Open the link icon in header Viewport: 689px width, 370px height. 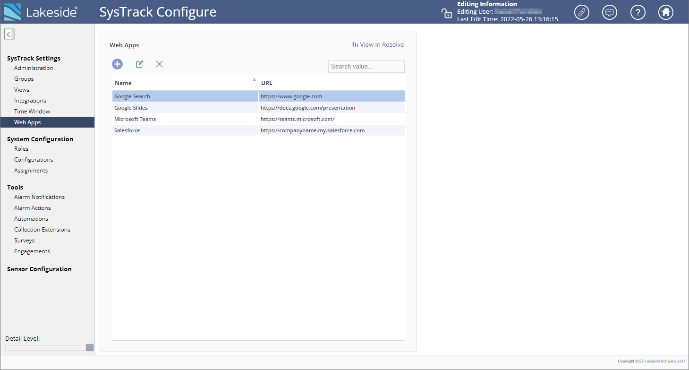pos(582,12)
